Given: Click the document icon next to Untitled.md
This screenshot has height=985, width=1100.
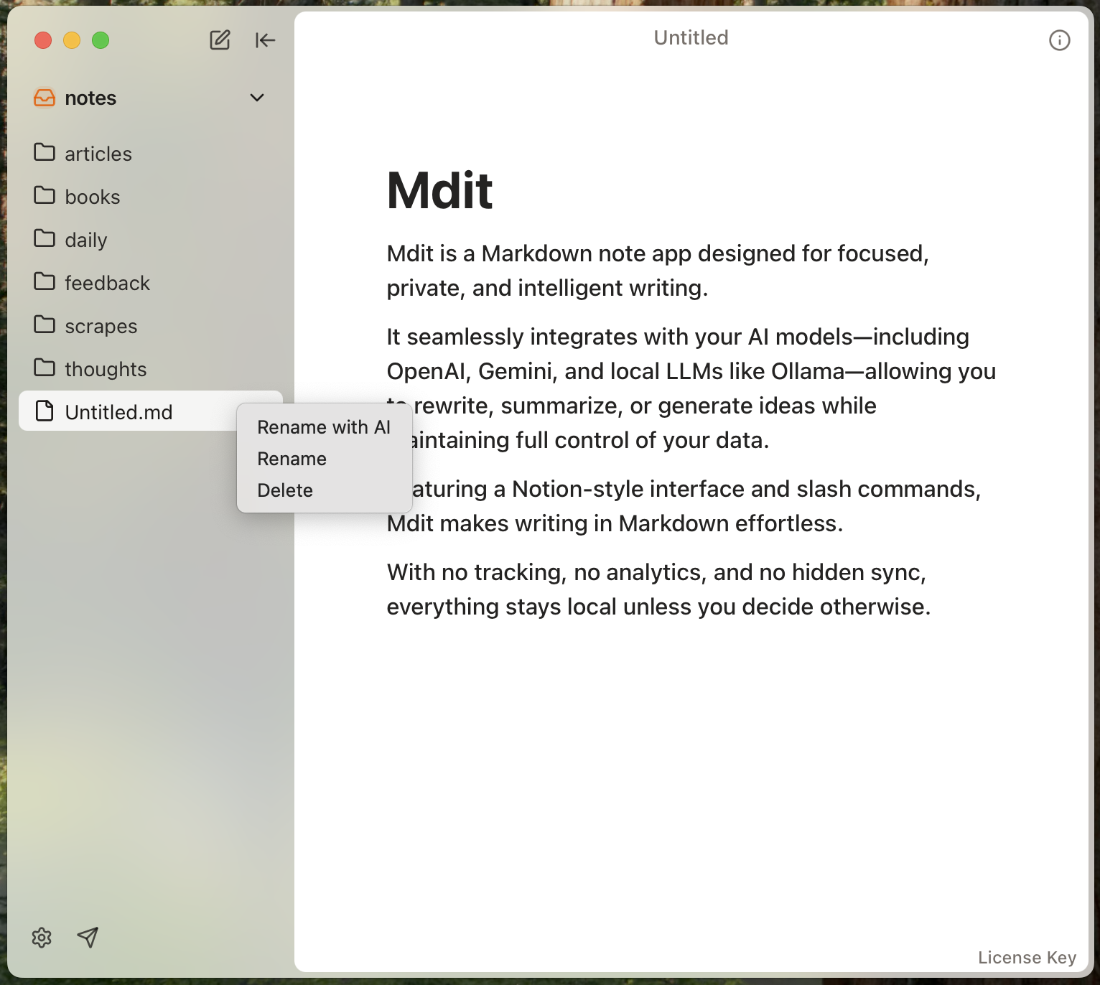Looking at the screenshot, I should click(x=43, y=411).
